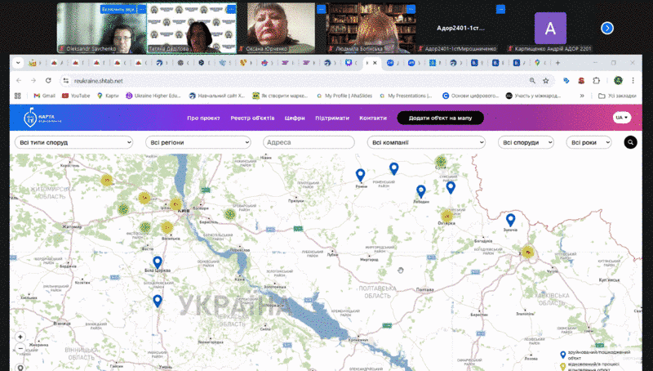Click the 'Адреса' address input field

(309, 142)
